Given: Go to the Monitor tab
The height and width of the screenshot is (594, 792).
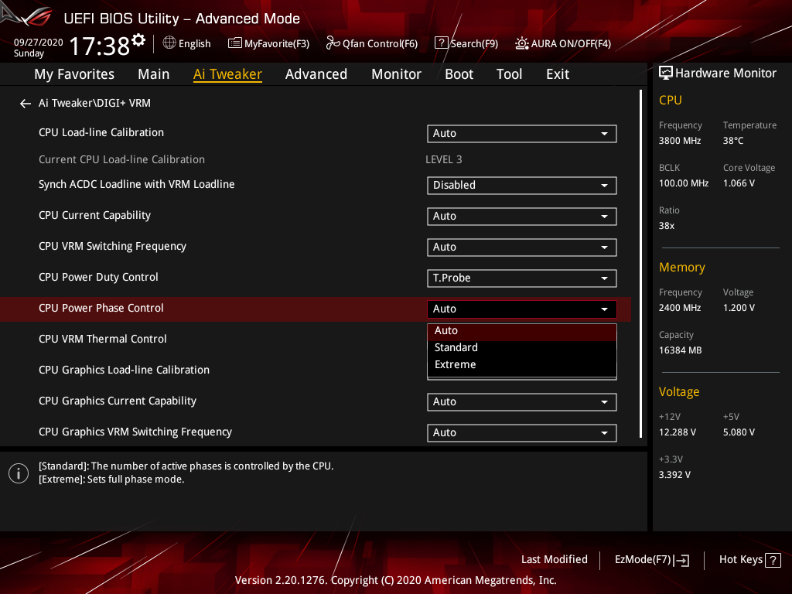Looking at the screenshot, I should (396, 74).
